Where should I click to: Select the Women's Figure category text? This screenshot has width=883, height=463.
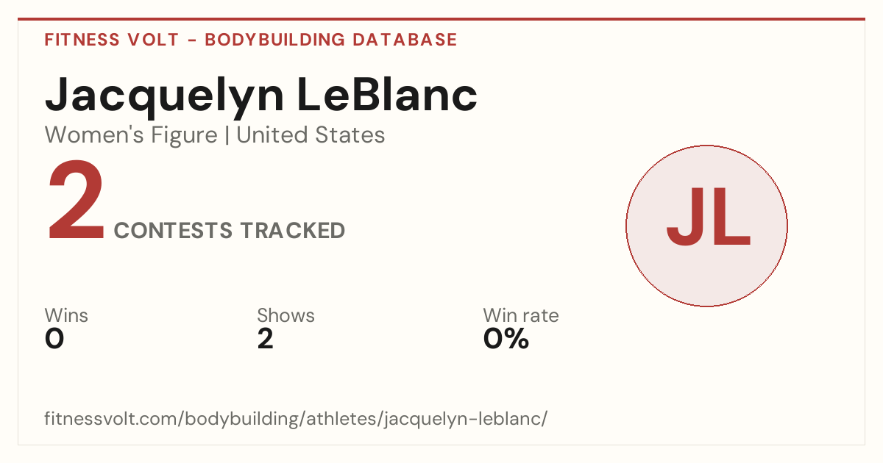coord(131,135)
